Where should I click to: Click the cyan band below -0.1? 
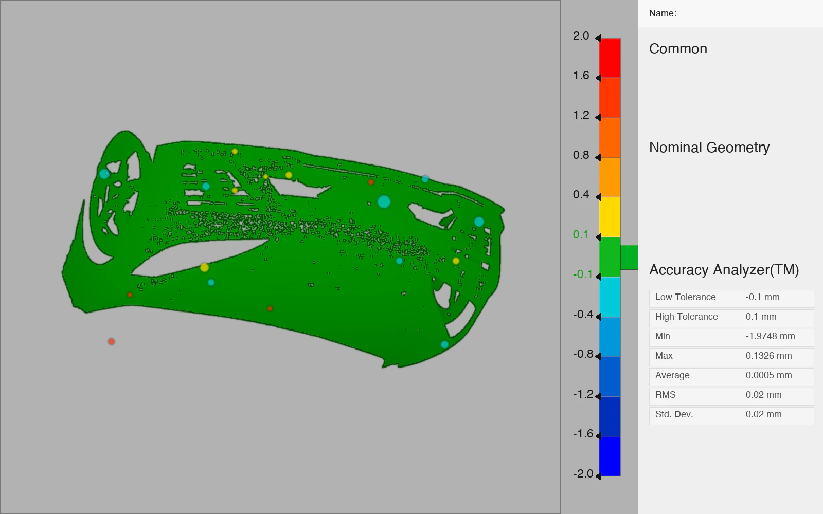[610, 297]
